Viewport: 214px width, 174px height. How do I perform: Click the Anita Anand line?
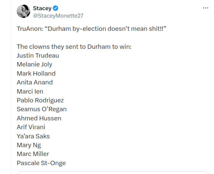(35, 82)
